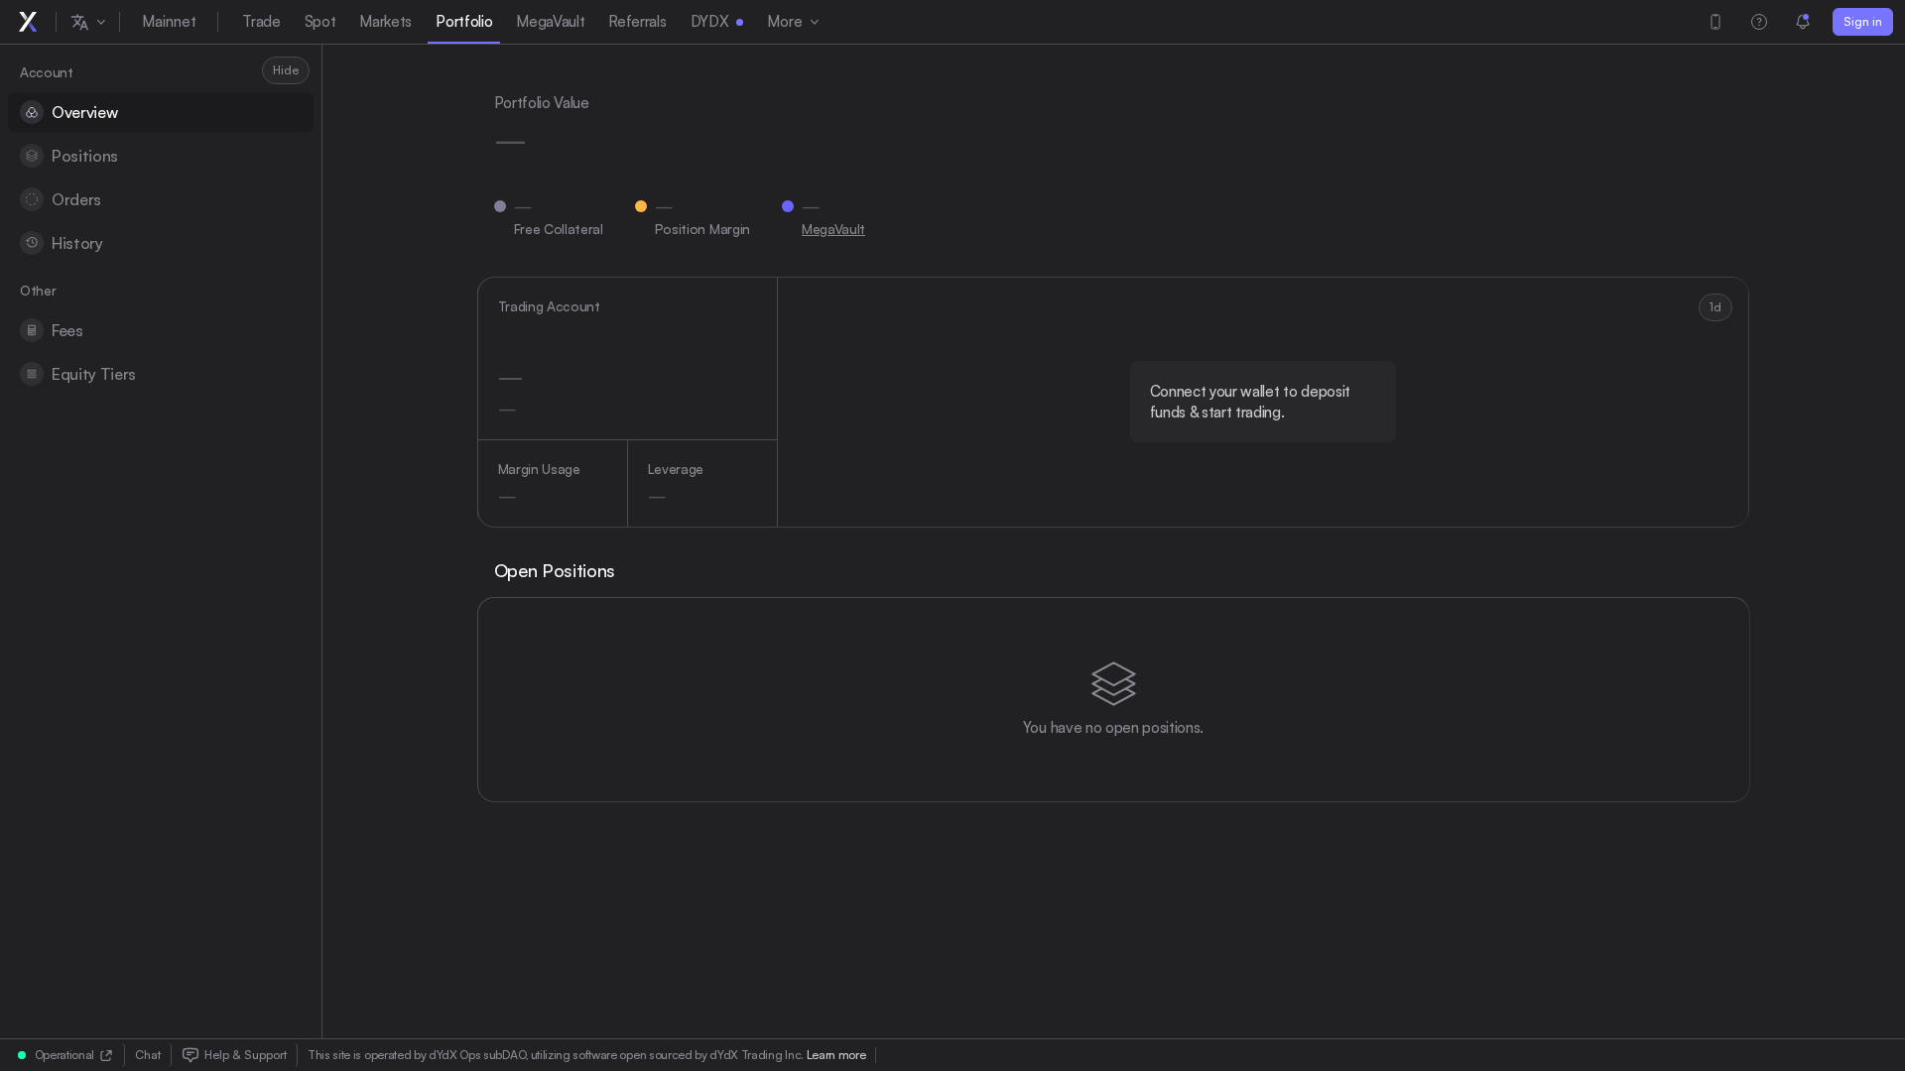Open Fees in the sidebar
The image size is (1905, 1071).
click(x=161, y=330)
